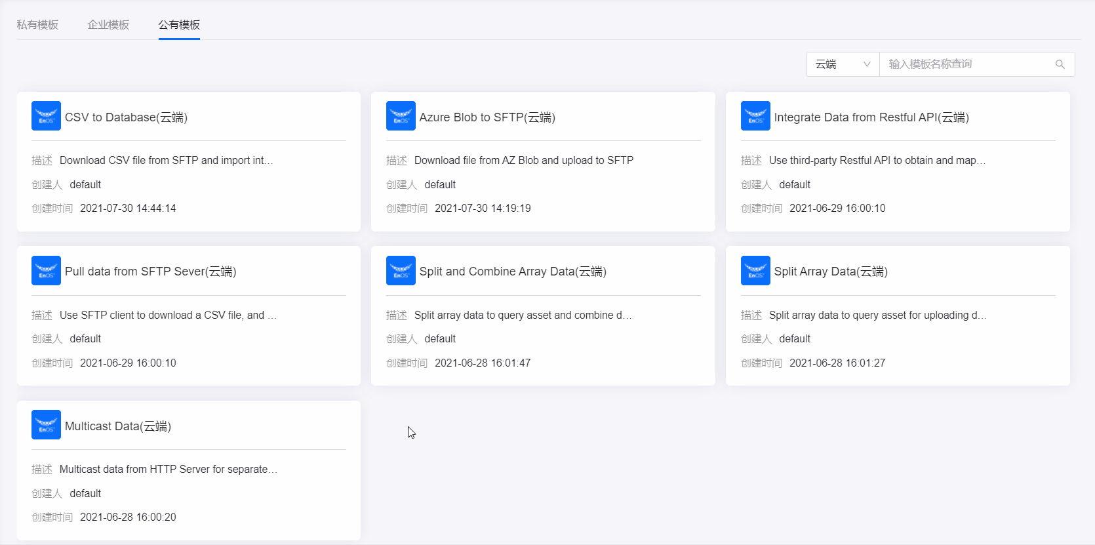Click the Pull data from SFTP Sever icon
The height and width of the screenshot is (545, 1095).
coord(46,271)
